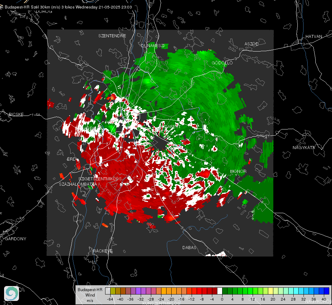The width and height of the screenshot is (332, 305).
Task: Click the -36 legend tick label
Action: tap(131, 299)
